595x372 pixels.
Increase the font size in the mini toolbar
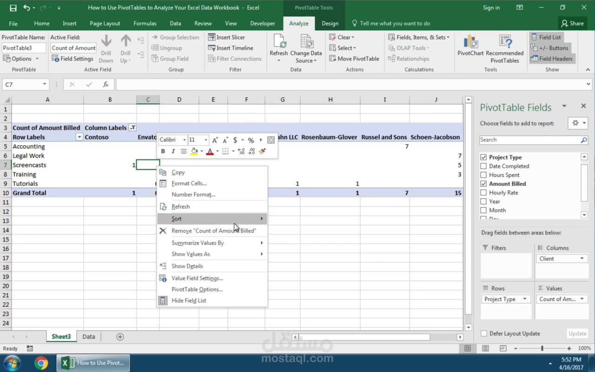(x=215, y=140)
